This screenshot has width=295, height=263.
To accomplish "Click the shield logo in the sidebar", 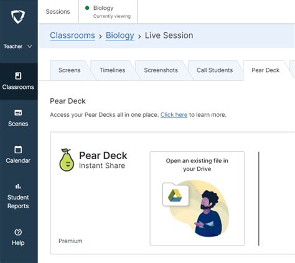I will pyautogui.click(x=18, y=17).
